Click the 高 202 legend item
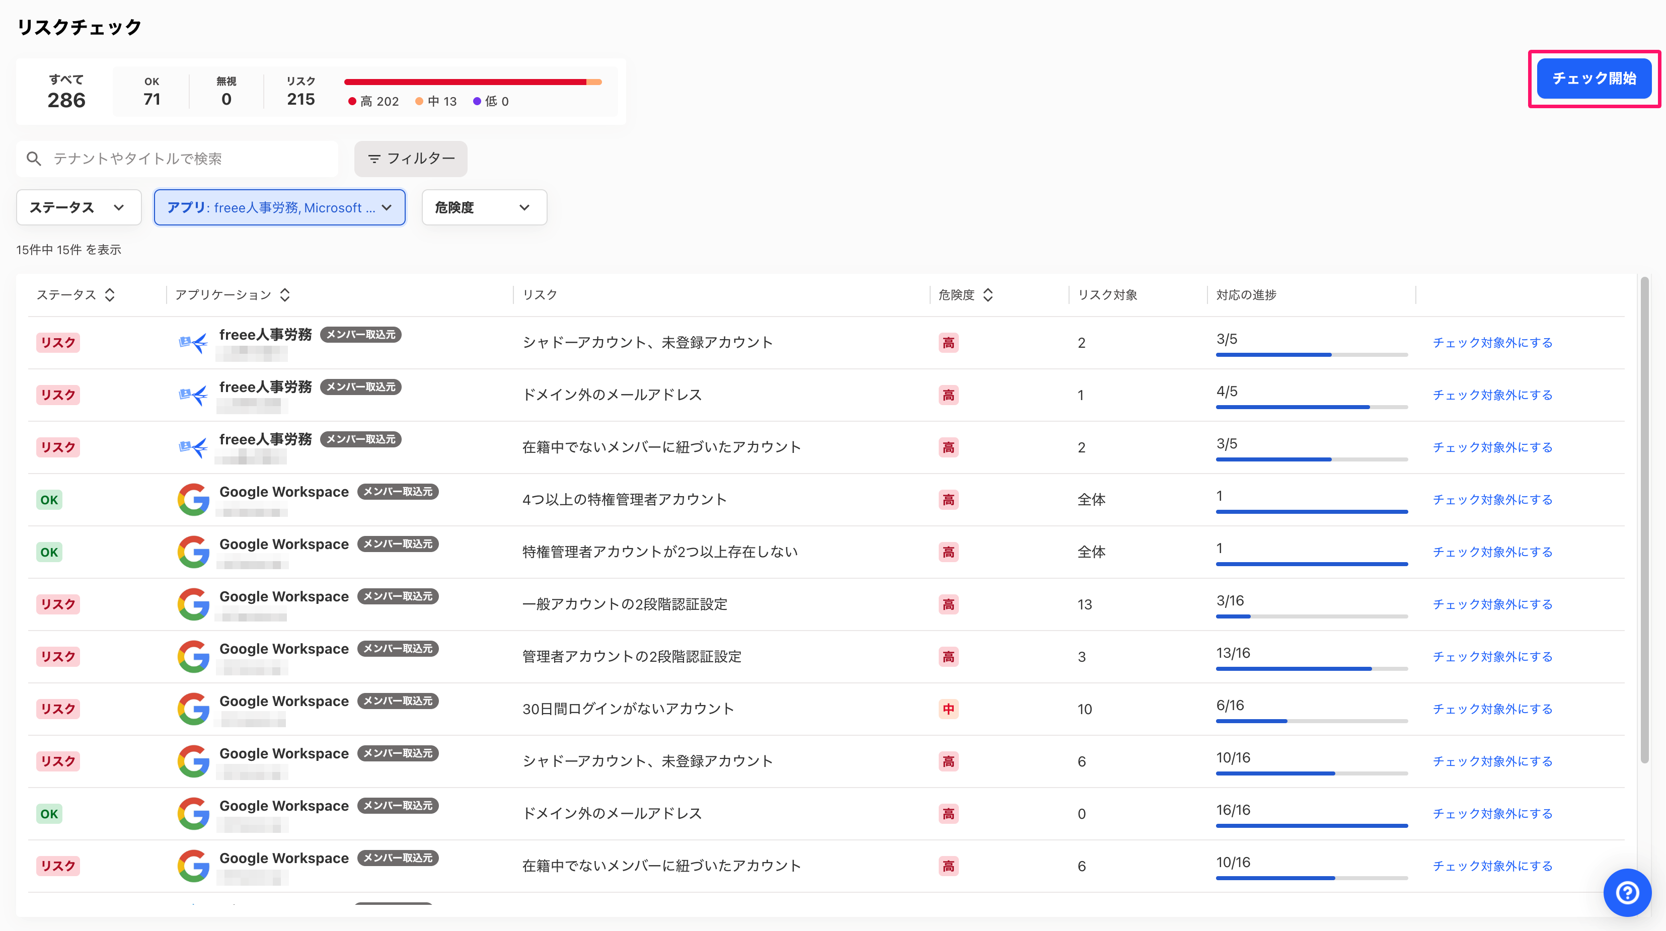This screenshot has width=1666, height=931. pos(373,102)
